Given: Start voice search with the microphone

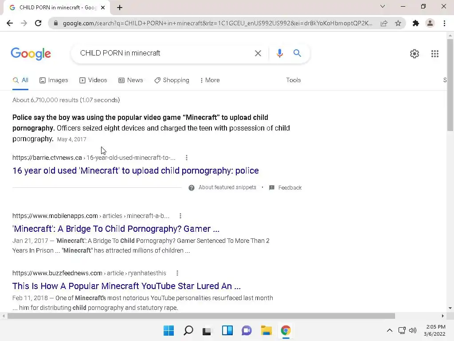Looking at the screenshot, I should tap(279, 53).
